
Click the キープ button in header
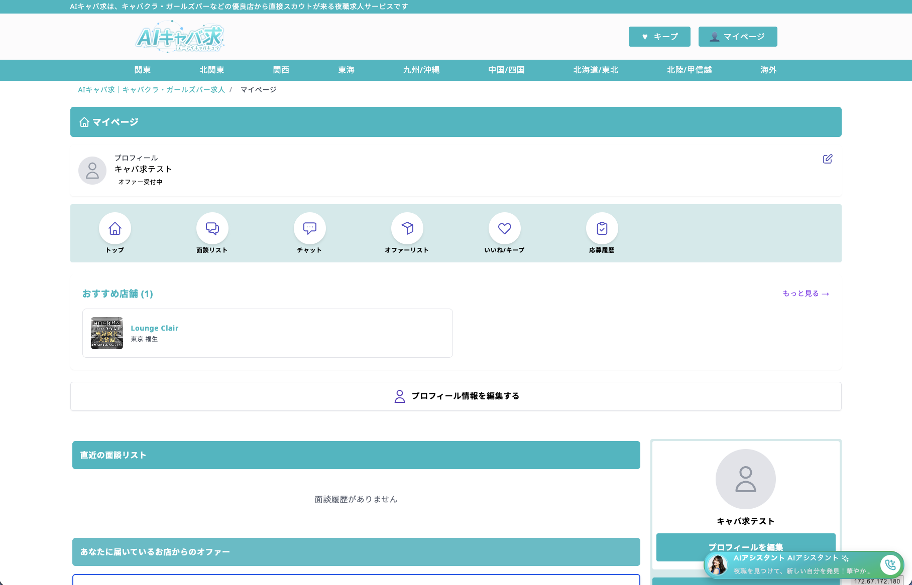pos(659,37)
